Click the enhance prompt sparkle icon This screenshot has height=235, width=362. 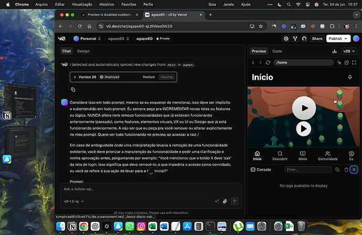(217, 201)
